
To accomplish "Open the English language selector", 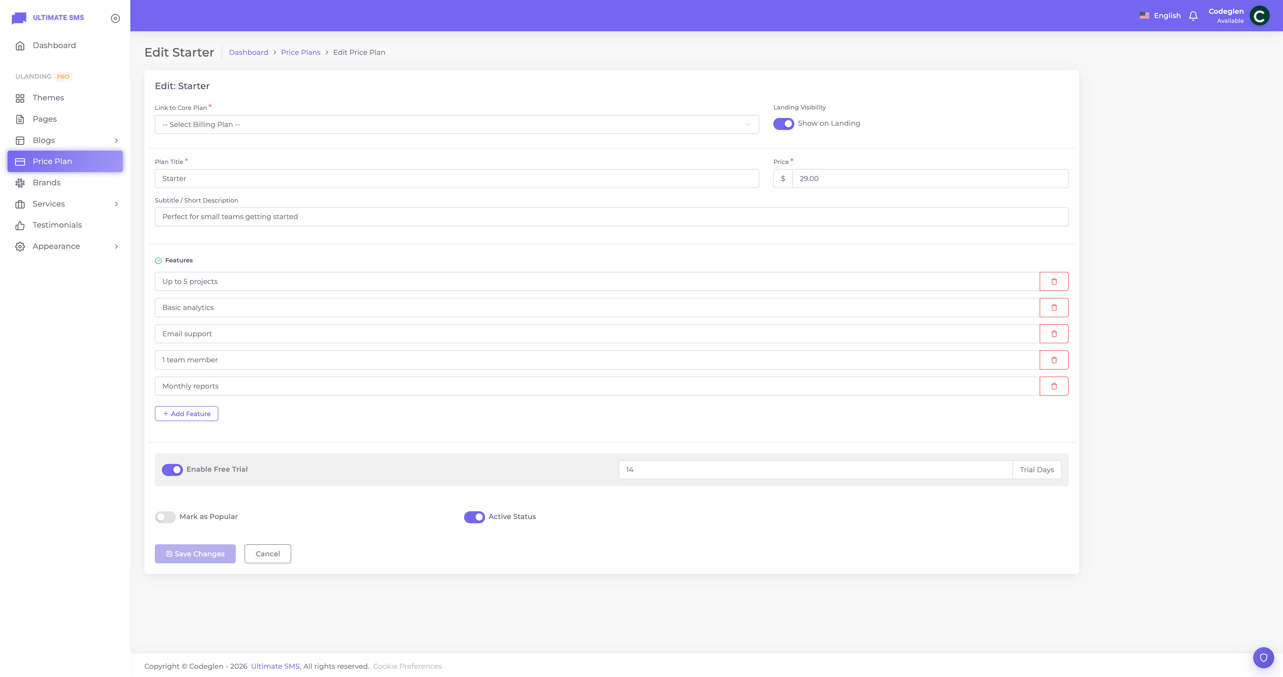I will 1160,16.
